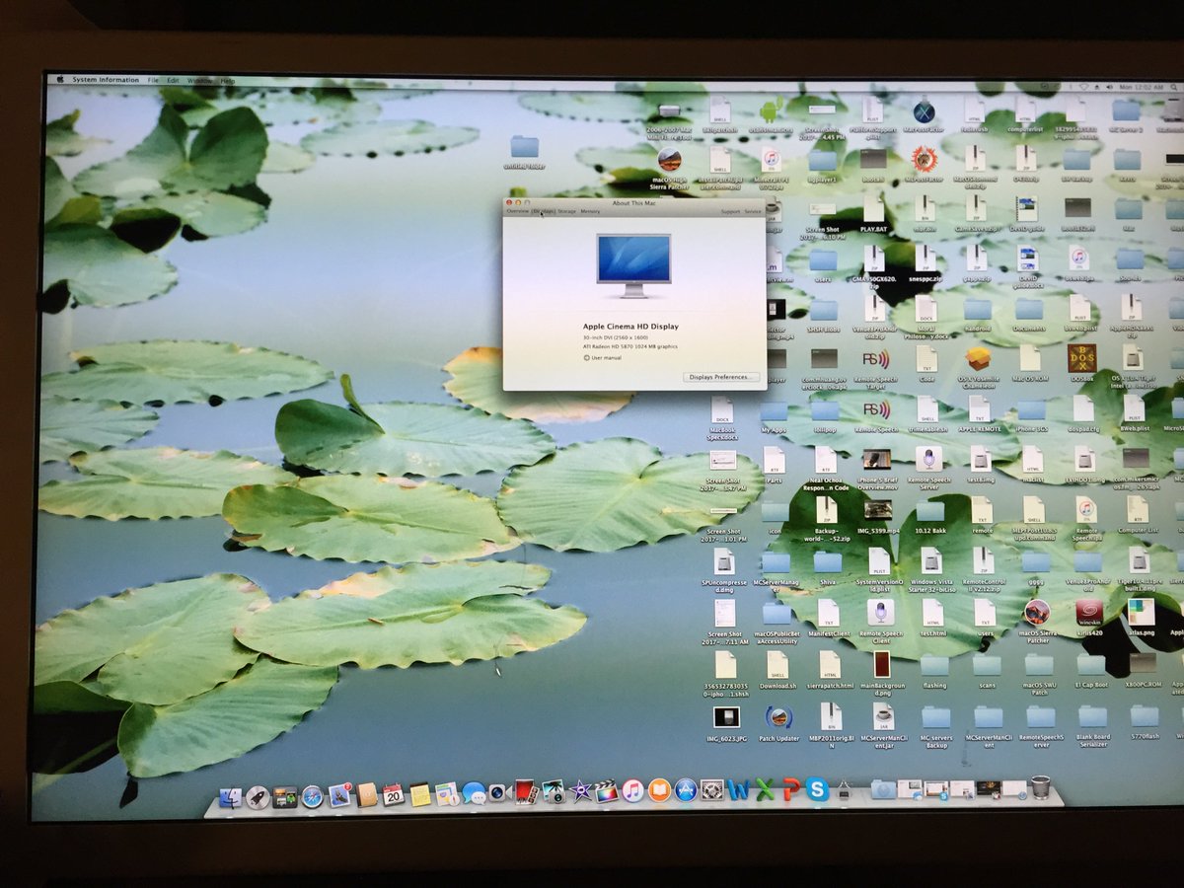Switch to Overview tab in About This Mac

click(518, 212)
